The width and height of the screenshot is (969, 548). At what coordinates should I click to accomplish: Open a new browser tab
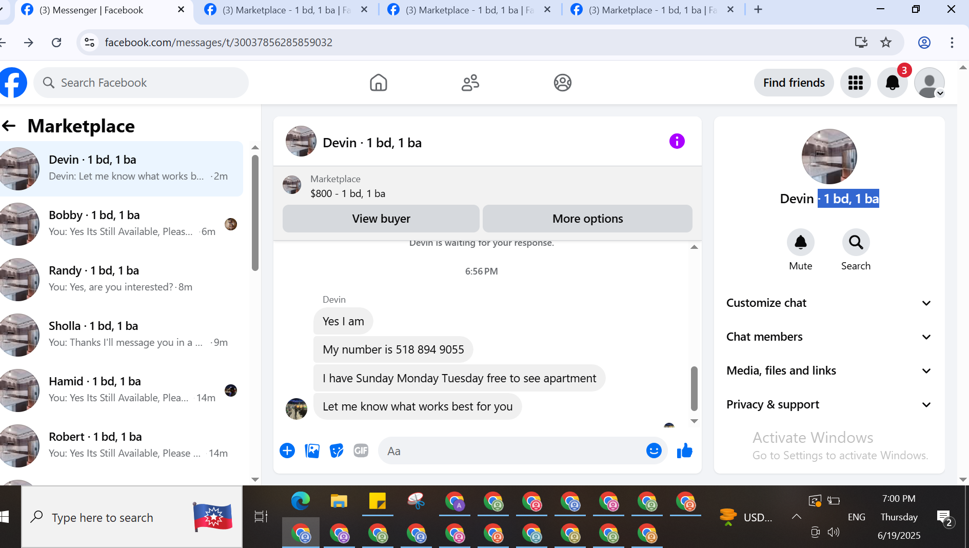tap(758, 10)
